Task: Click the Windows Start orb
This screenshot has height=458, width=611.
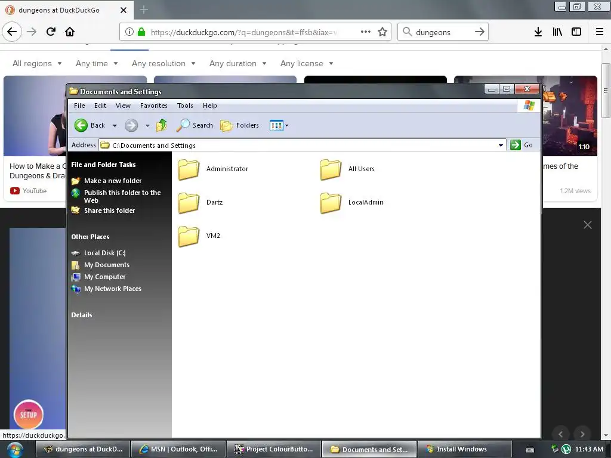Action: coord(14,450)
